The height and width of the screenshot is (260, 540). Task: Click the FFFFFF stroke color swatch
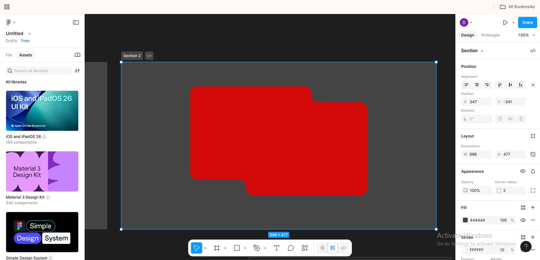click(x=465, y=250)
